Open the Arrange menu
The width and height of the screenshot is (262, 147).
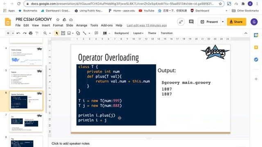coord(81,25)
